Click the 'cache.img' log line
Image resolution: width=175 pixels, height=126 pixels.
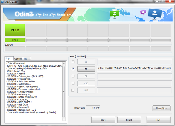[17, 100]
